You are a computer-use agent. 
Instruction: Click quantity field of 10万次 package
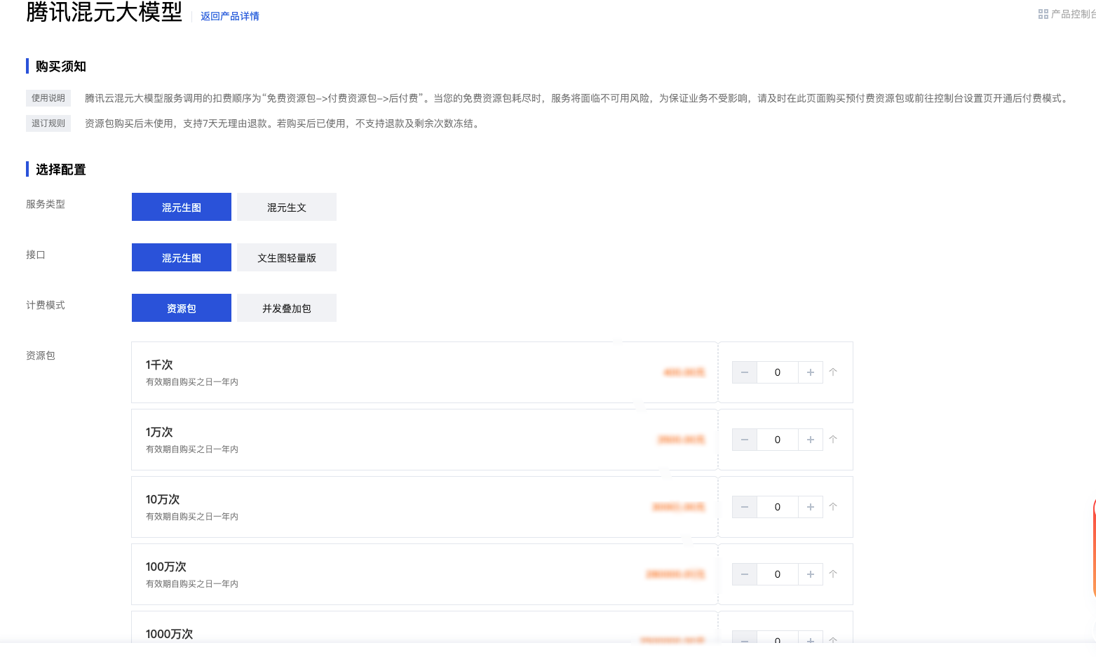[x=778, y=507]
